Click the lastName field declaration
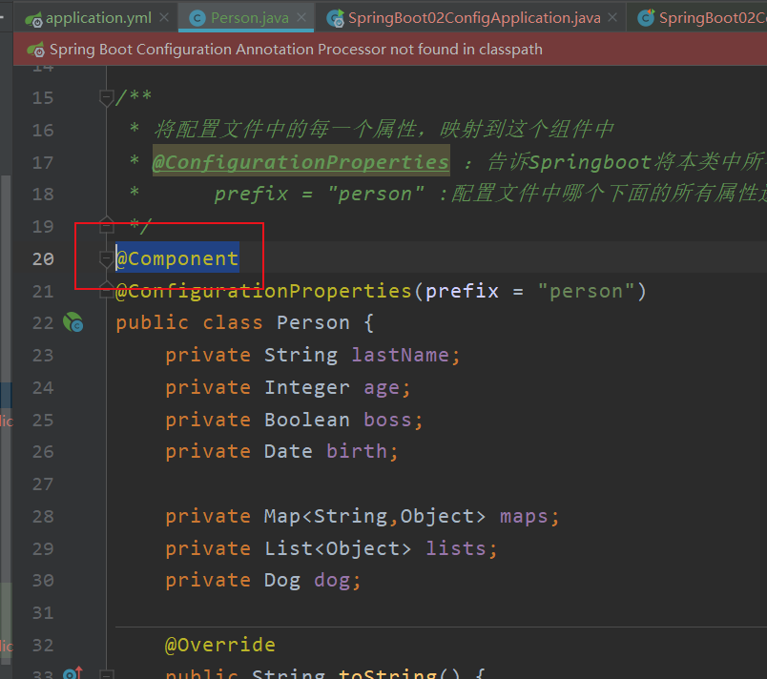The image size is (767, 679). coord(313,355)
